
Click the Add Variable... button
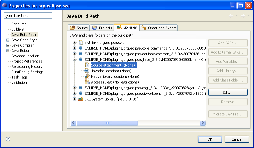[228, 62]
